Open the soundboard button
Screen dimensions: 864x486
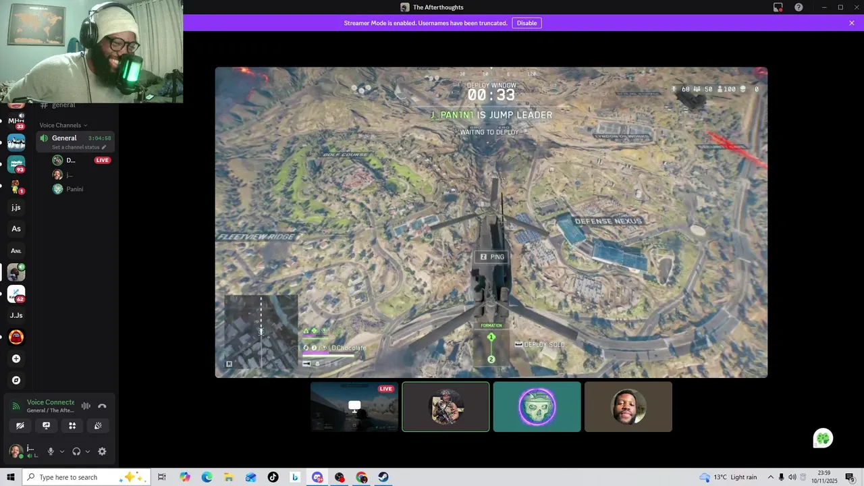[98, 425]
